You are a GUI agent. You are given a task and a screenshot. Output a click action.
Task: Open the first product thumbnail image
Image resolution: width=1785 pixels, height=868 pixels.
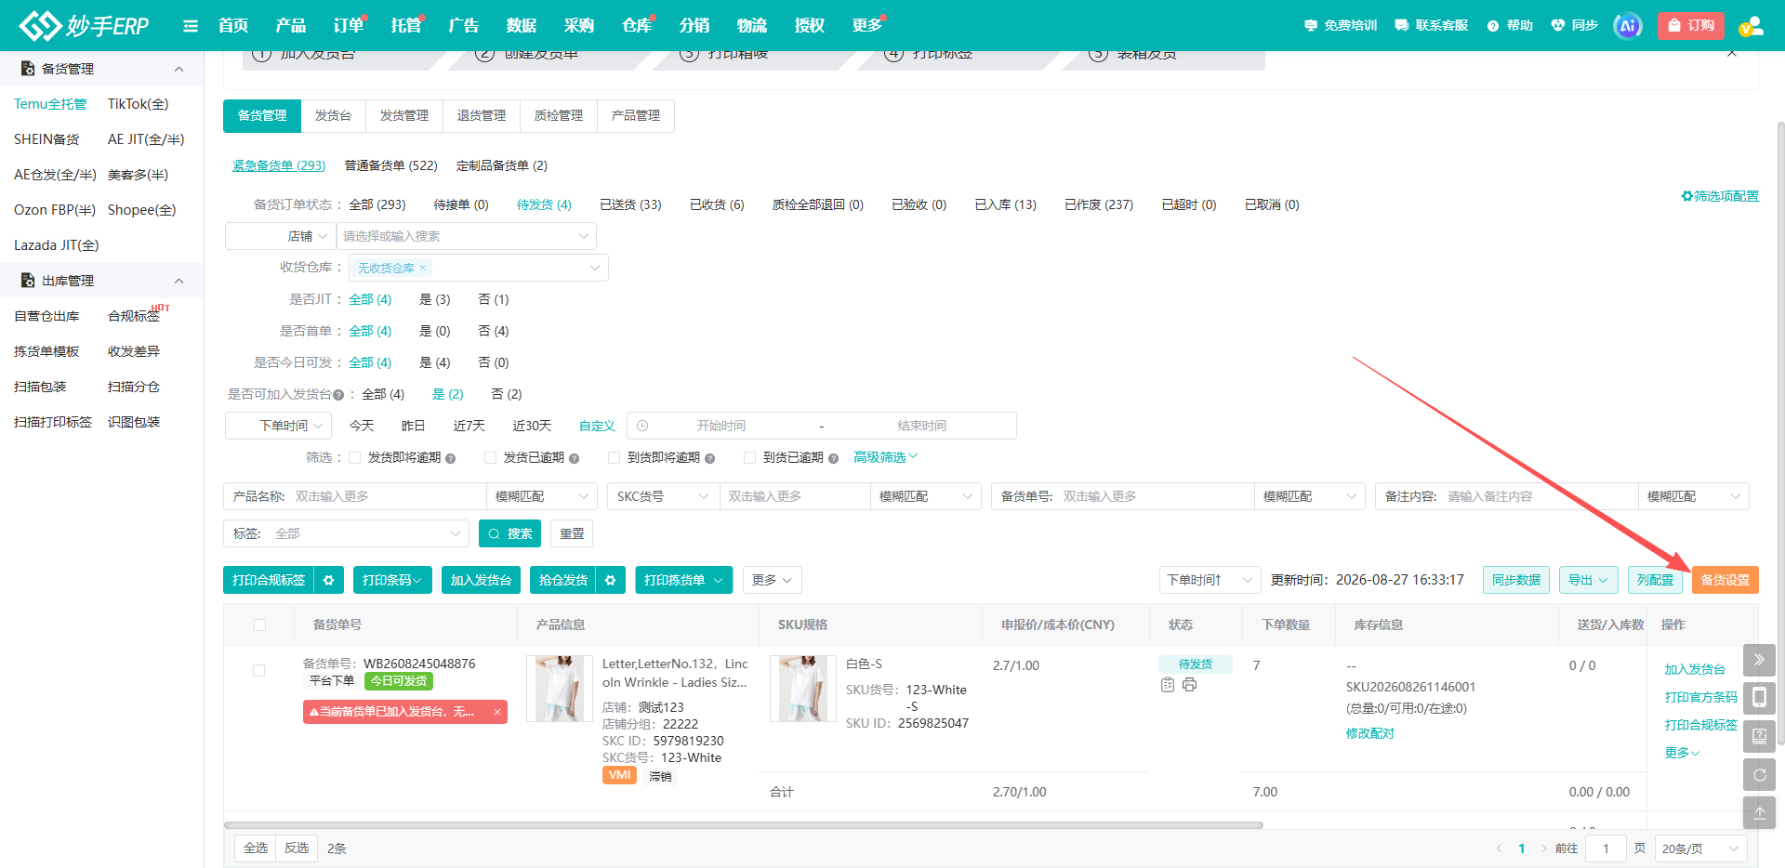click(560, 689)
